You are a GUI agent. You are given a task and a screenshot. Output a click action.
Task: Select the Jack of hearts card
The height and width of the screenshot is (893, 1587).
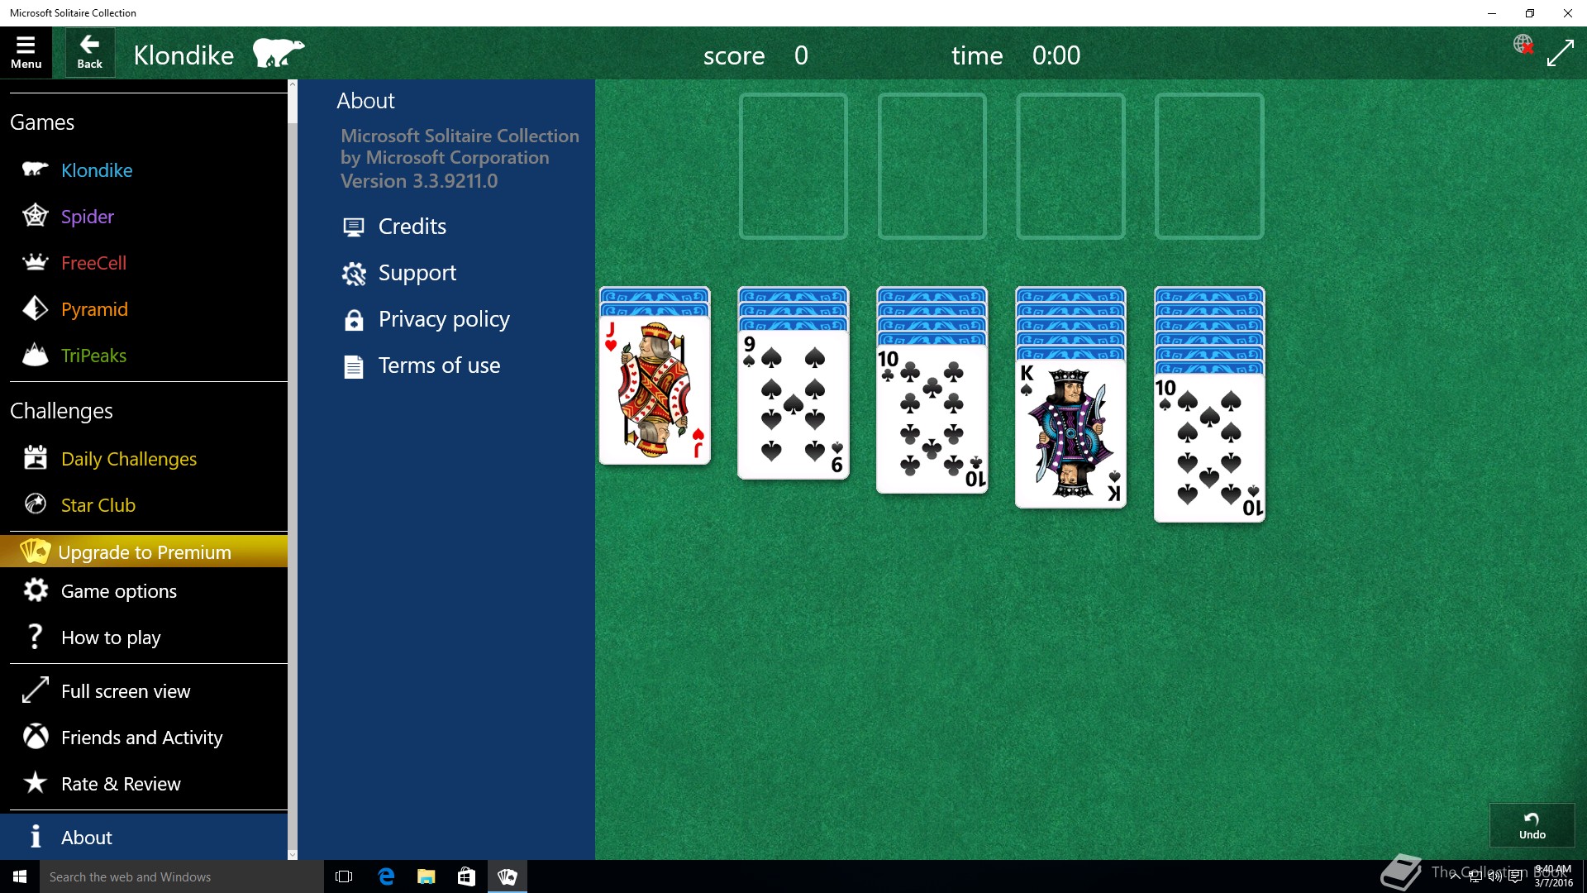click(655, 389)
